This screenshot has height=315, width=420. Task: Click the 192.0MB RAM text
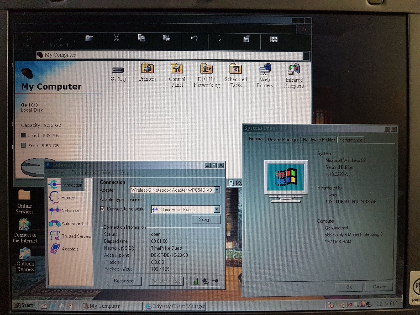pyautogui.click(x=338, y=241)
